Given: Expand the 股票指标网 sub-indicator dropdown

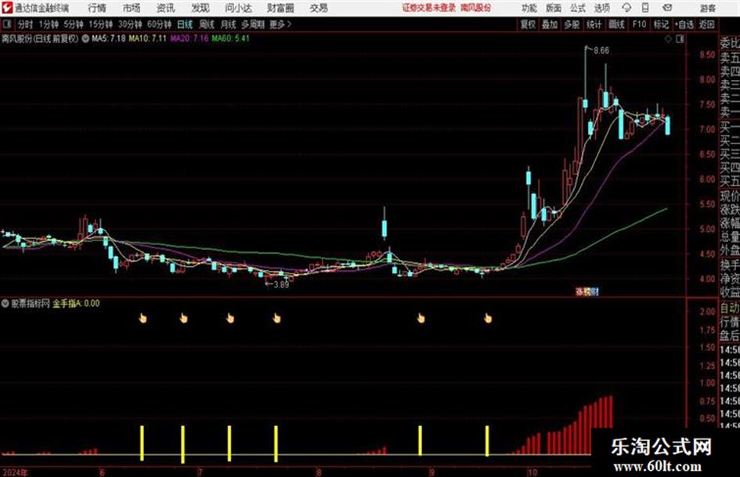Looking at the screenshot, I should click(x=5, y=303).
